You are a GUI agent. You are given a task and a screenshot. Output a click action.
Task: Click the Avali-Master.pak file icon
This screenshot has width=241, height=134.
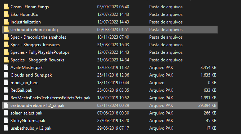click(6, 68)
